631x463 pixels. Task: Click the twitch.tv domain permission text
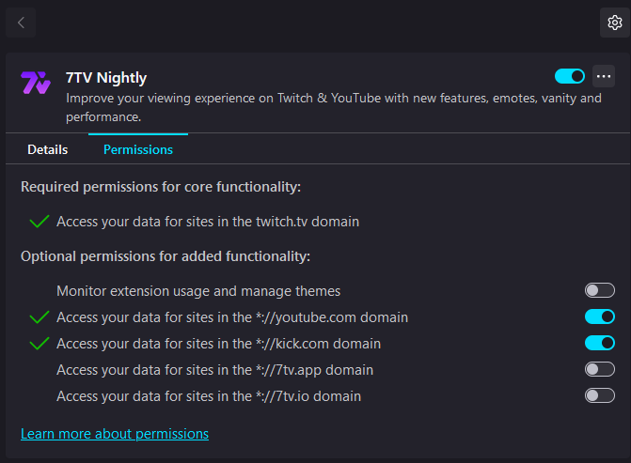pyautogui.click(x=208, y=222)
